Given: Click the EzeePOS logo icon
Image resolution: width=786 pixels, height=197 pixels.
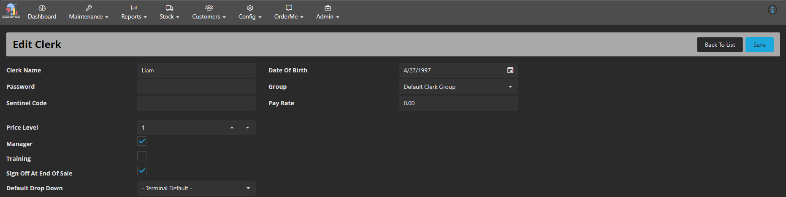Looking at the screenshot, I should (x=11, y=11).
